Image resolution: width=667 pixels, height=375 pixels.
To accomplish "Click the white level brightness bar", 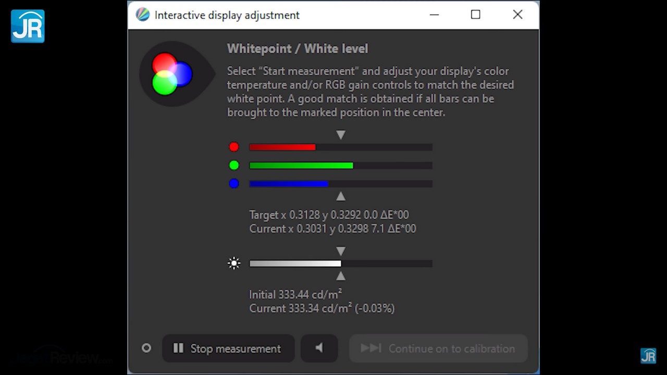I will coord(340,264).
